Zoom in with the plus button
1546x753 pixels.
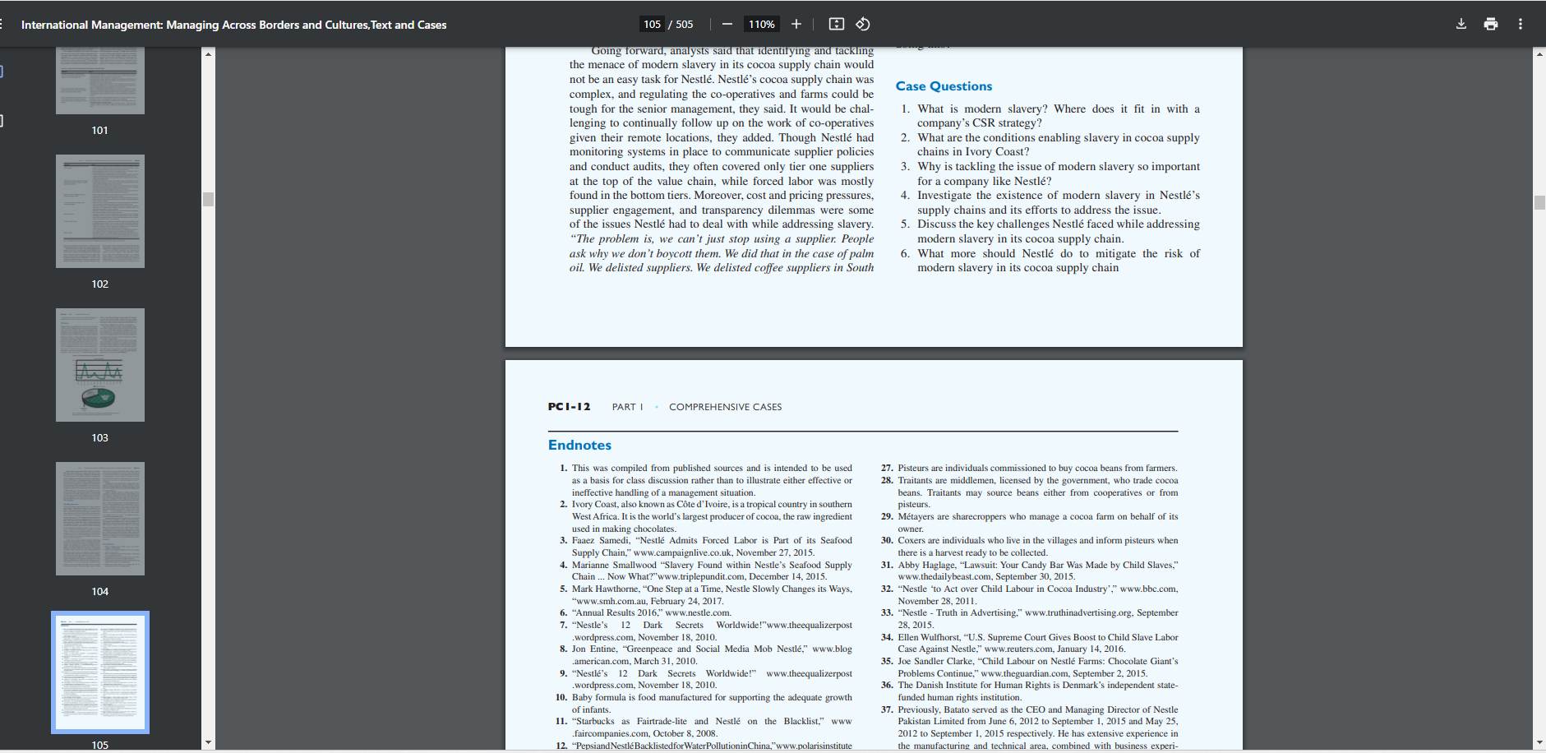[x=796, y=24]
